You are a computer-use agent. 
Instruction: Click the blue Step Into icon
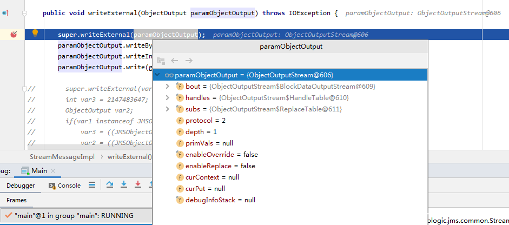pos(124,185)
